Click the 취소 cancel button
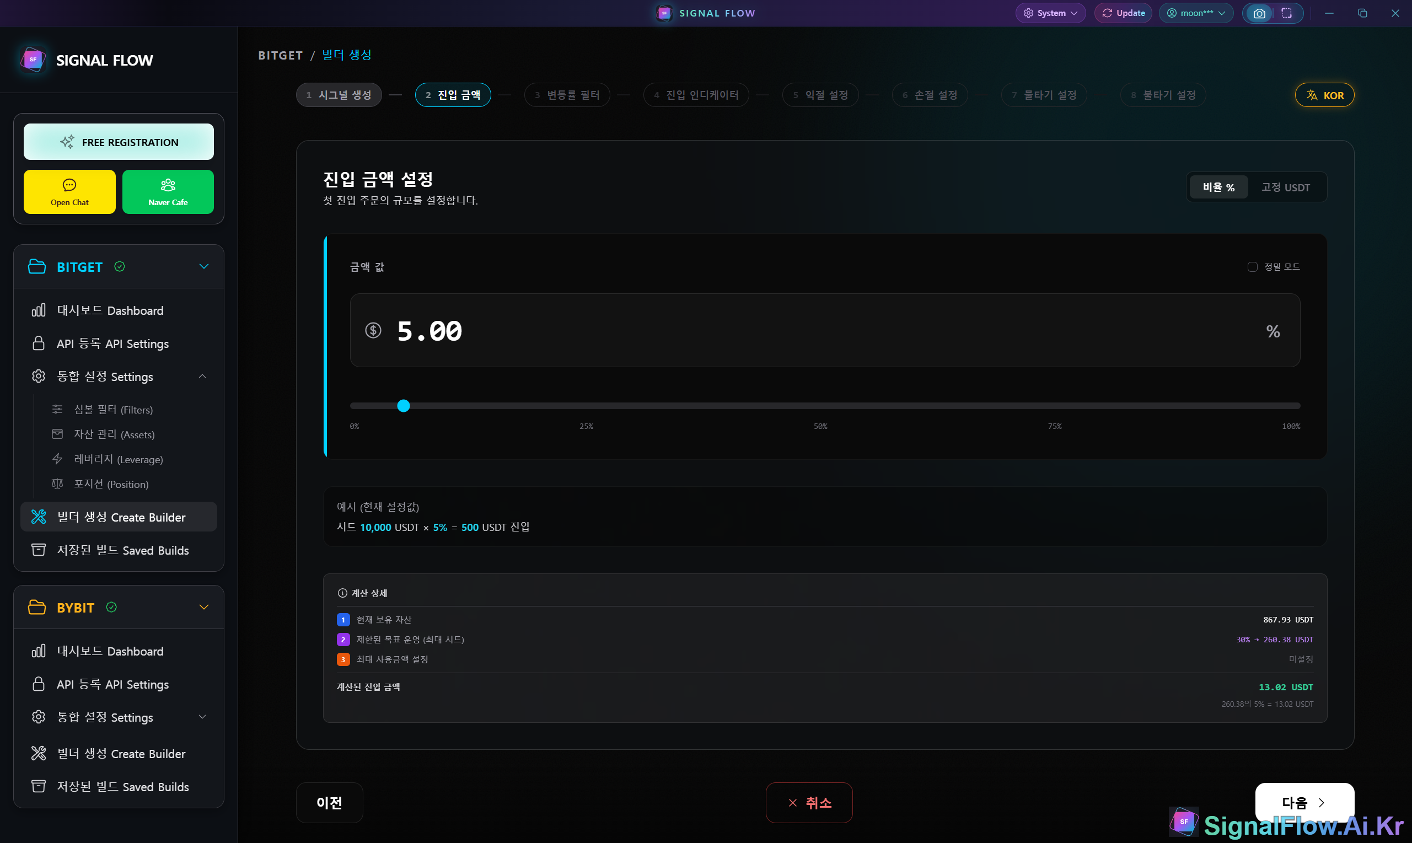Image resolution: width=1412 pixels, height=843 pixels. tap(809, 802)
